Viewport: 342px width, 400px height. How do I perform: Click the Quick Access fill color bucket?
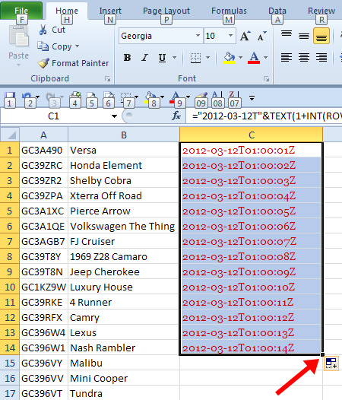150,98
